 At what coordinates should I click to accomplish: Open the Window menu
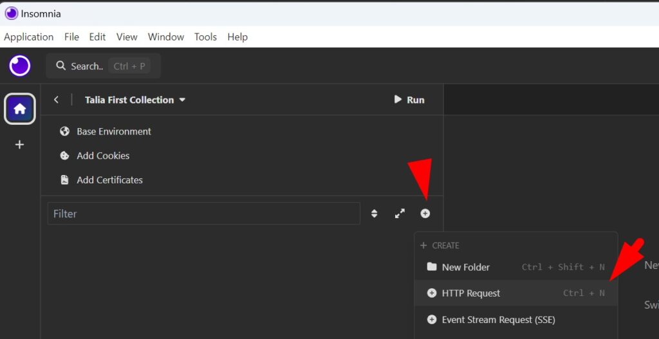coord(165,37)
